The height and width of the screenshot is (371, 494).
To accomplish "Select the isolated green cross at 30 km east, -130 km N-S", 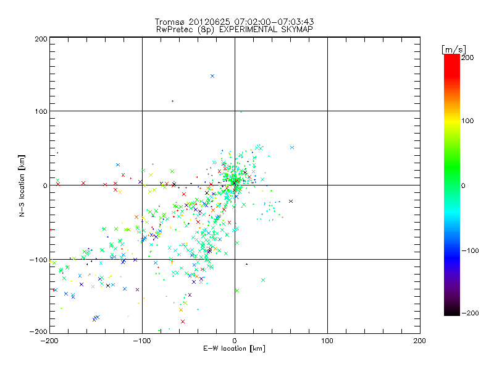I will click(263, 280).
